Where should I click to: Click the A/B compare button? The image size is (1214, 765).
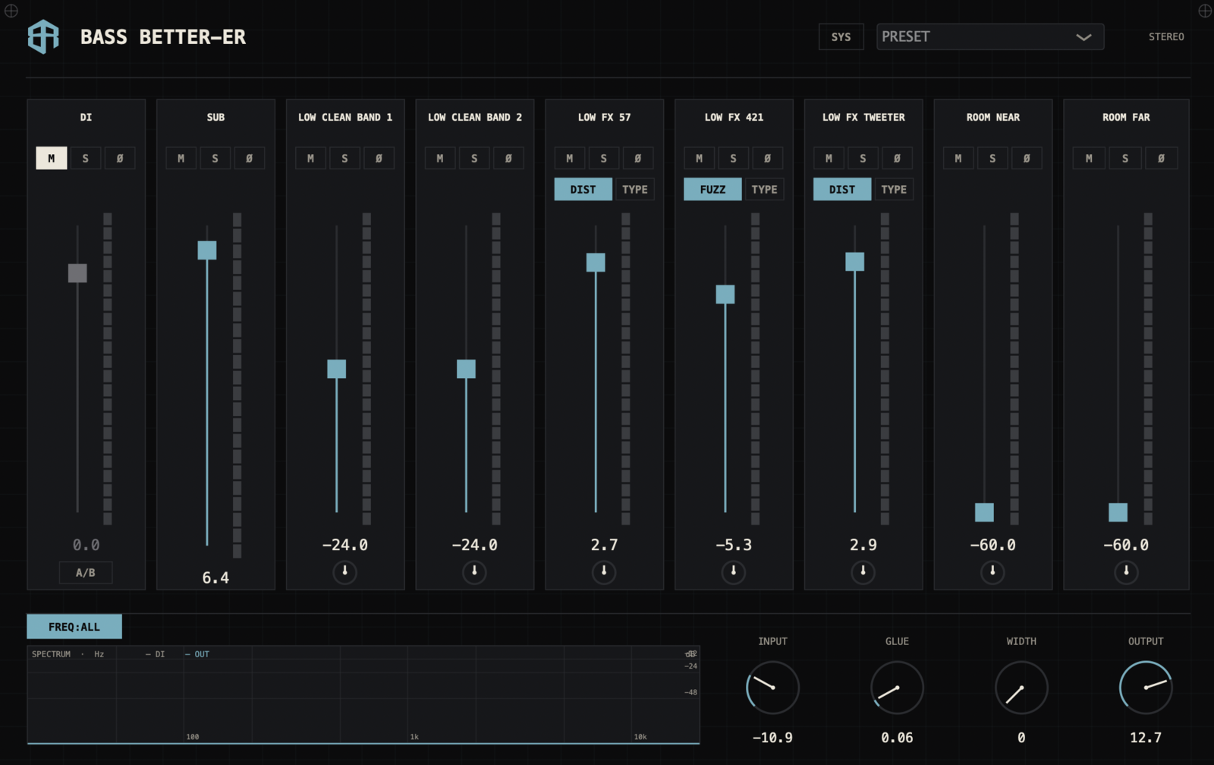pyautogui.click(x=86, y=572)
